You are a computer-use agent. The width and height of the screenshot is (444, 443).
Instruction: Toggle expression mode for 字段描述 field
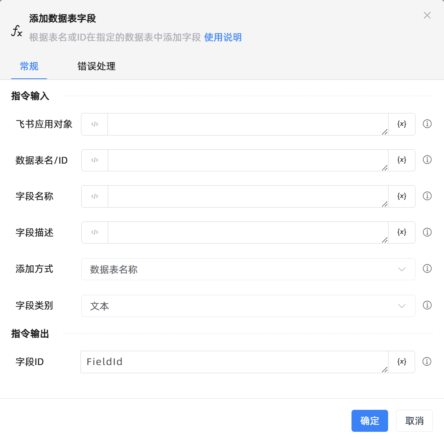tap(94, 232)
